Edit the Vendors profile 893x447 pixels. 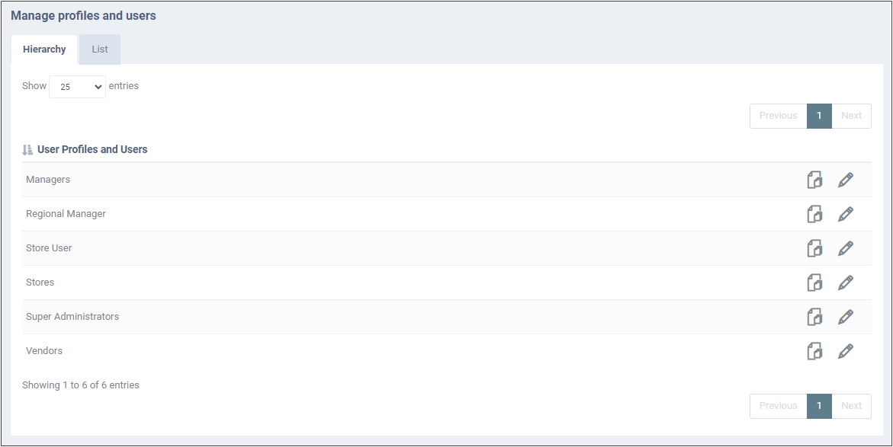pos(846,351)
